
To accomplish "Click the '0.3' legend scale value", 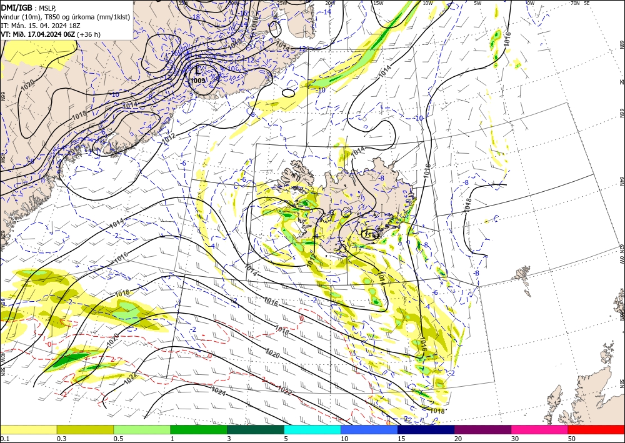I will point(61,439).
